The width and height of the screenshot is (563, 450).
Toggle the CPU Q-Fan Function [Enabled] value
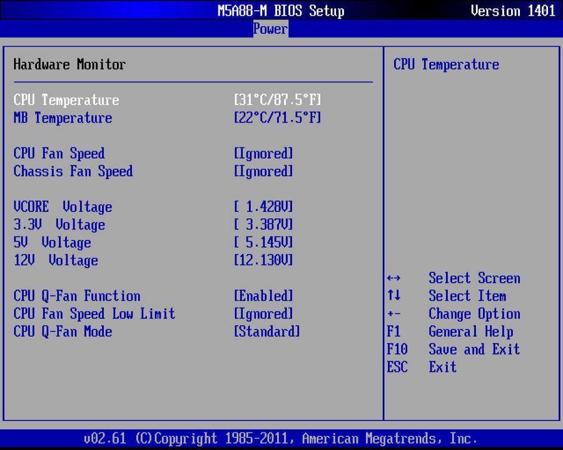[263, 296]
